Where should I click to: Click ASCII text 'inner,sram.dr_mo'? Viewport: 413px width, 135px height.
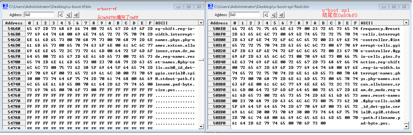pos(175,51)
